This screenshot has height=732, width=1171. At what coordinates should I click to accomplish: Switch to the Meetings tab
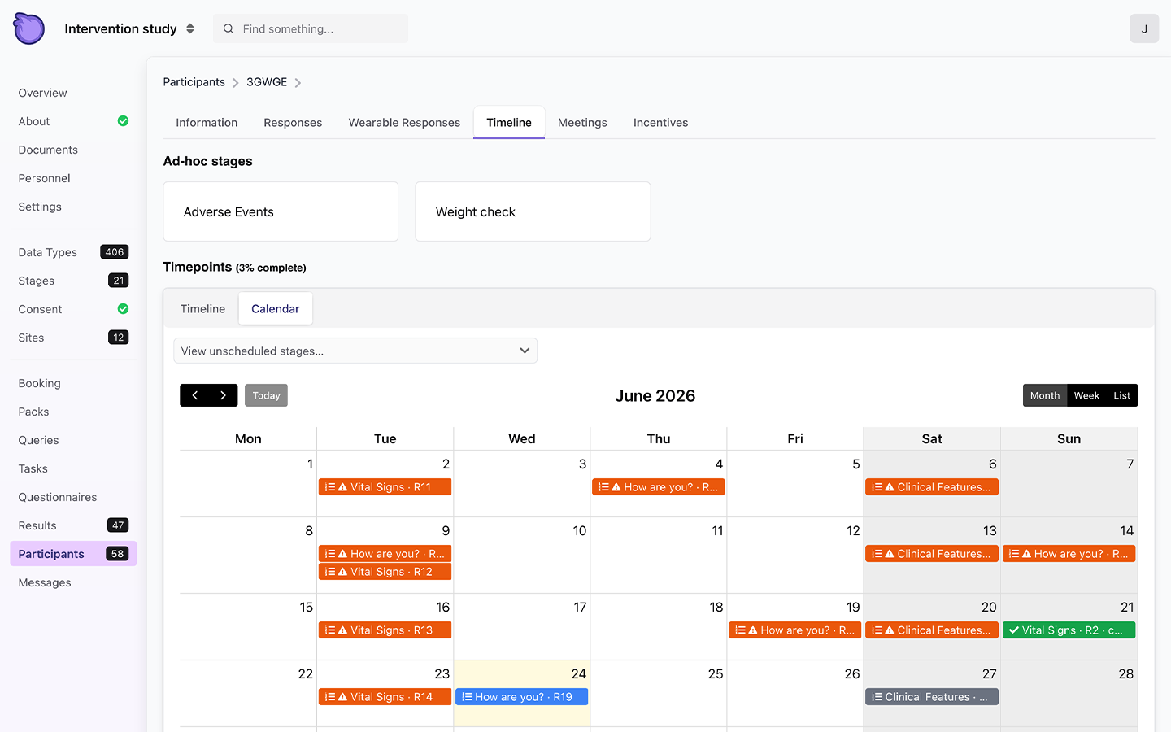582,123
